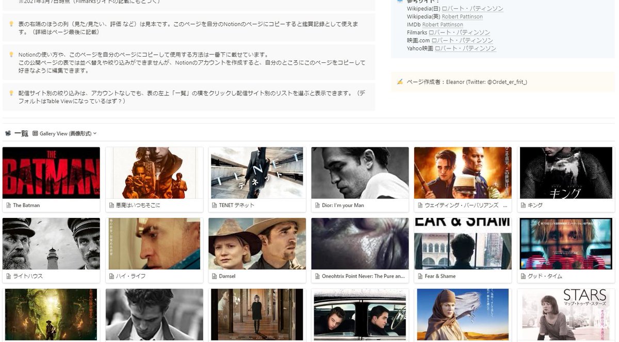Open the ライトハウス poster thumbnail
619x342 pixels.
[x=51, y=244]
